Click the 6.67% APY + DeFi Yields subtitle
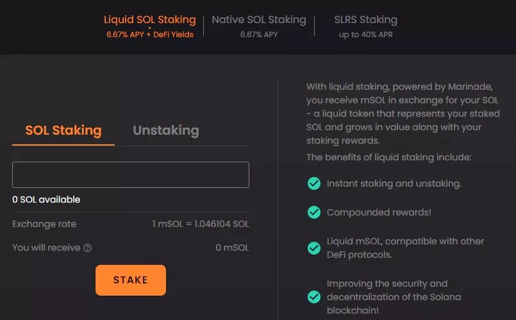 point(150,35)
